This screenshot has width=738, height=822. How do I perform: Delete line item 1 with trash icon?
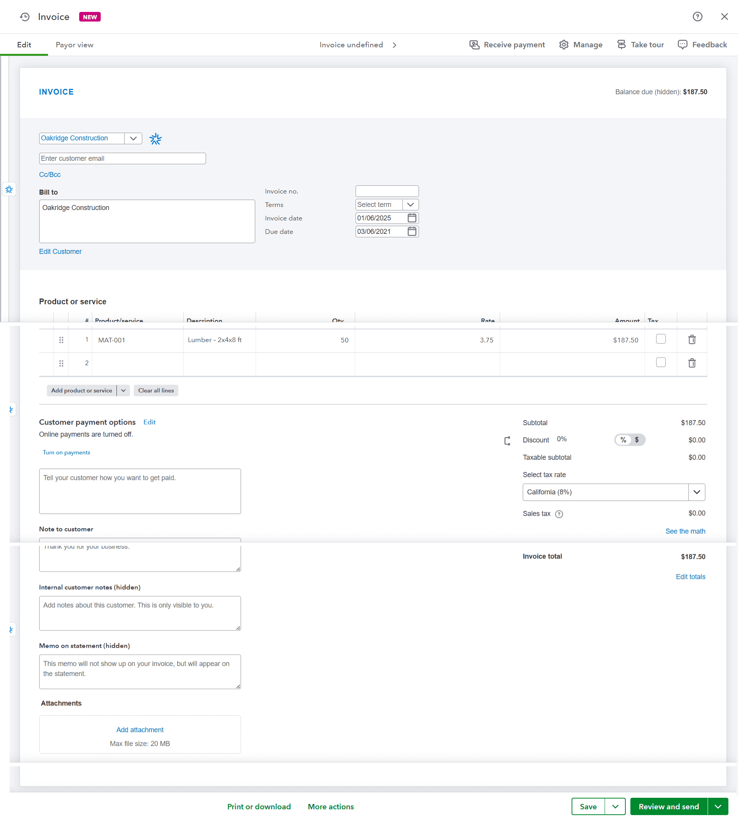tap(692, 340)
